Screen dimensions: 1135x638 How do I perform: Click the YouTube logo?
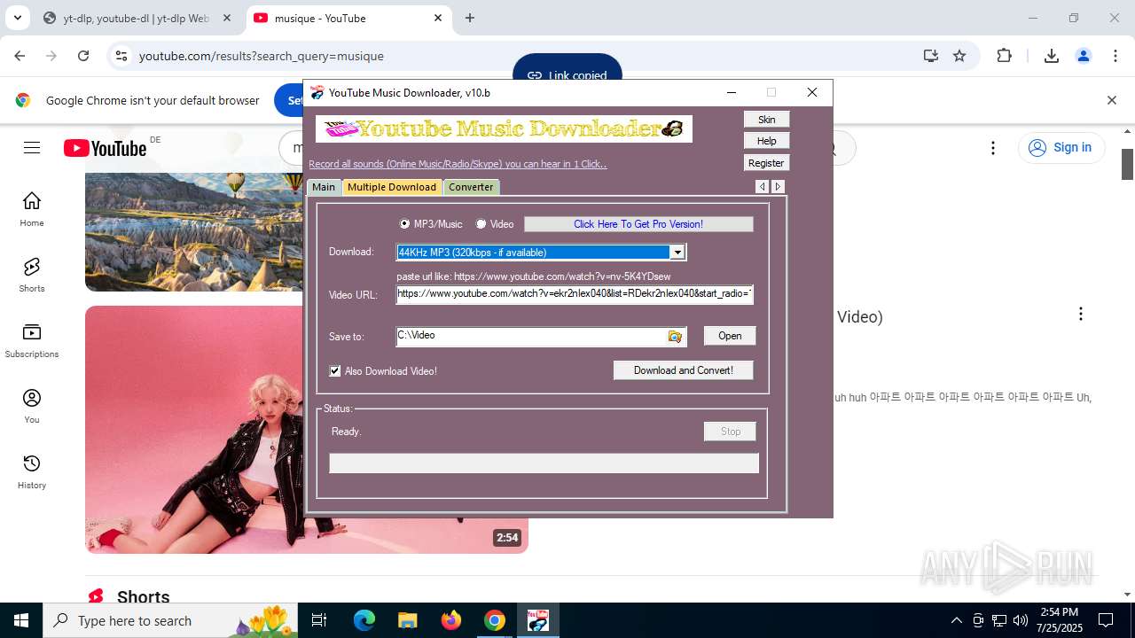106,148
